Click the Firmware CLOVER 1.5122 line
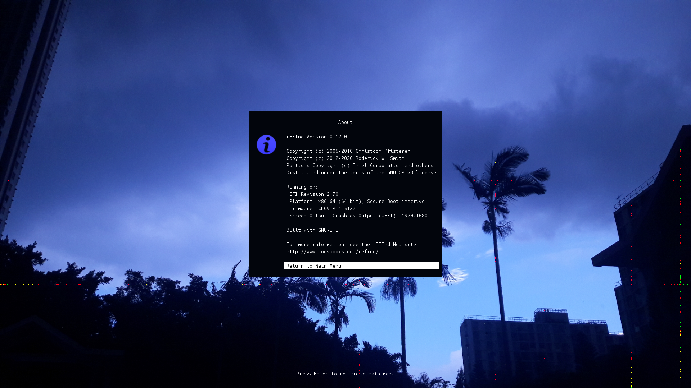 [x=322, y=208]
